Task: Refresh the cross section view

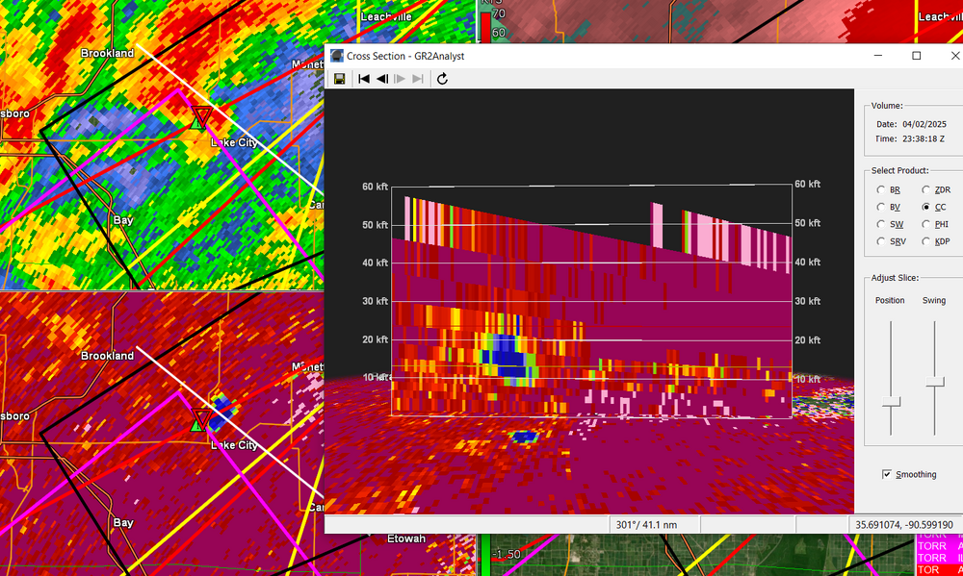Action: (442, 79)
